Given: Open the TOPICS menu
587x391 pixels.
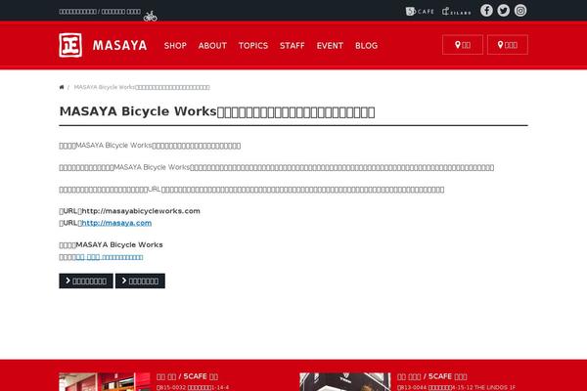Looking at the screenshot, I should pyautogui.click(x=253, y=46).
